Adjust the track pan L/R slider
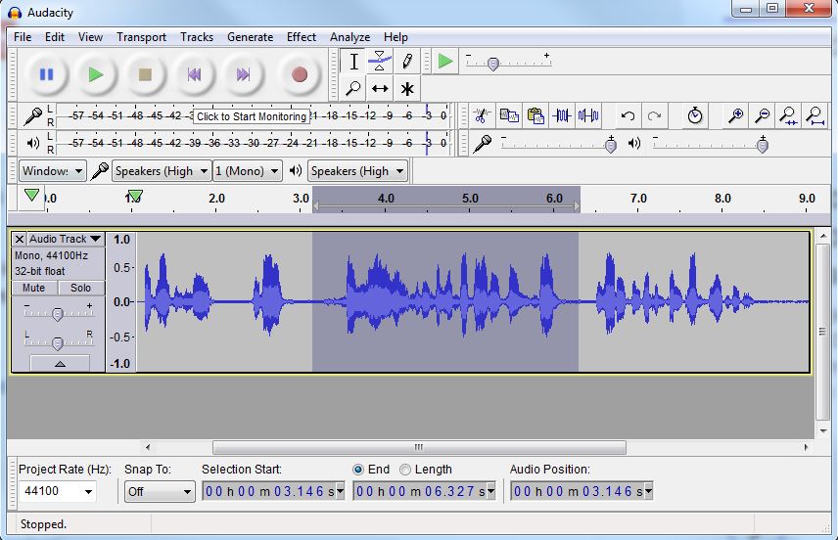Screen dimensions: 838x540 57,344
